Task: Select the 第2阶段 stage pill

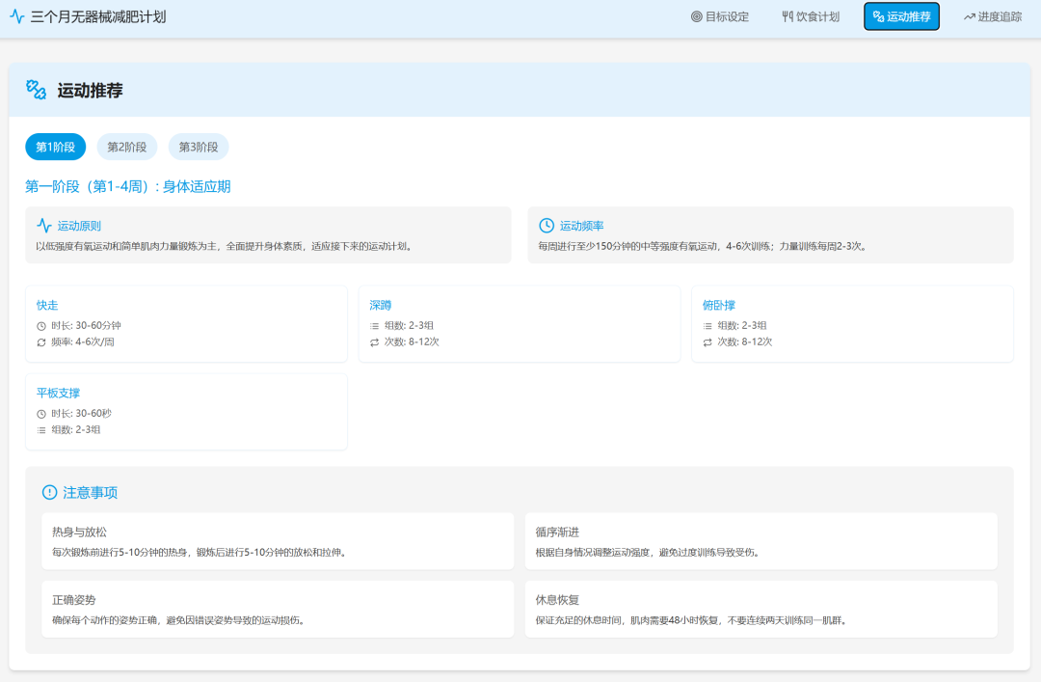Action: pyautogui.click(x=126, y=147)
